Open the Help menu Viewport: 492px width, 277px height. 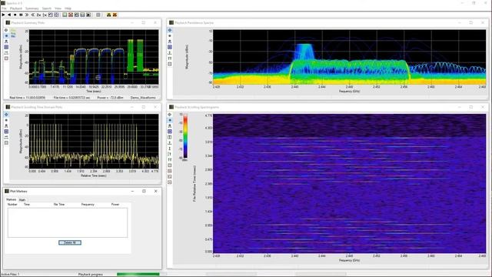(68, 8)
